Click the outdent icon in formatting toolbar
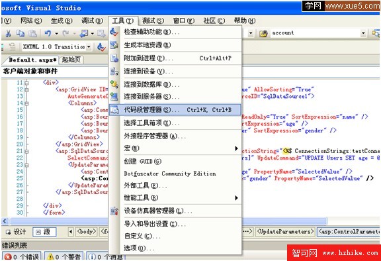The image size is (381, 261). (x=12, y=47)
